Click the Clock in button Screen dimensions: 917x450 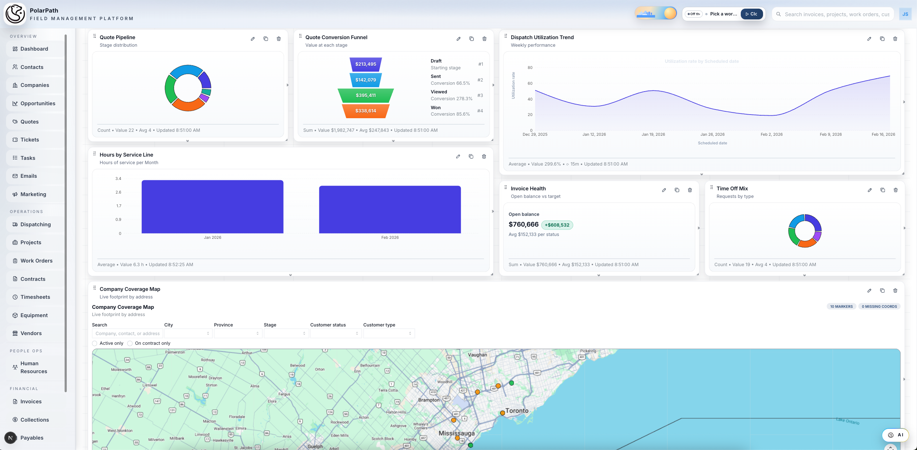click(752, 14)
